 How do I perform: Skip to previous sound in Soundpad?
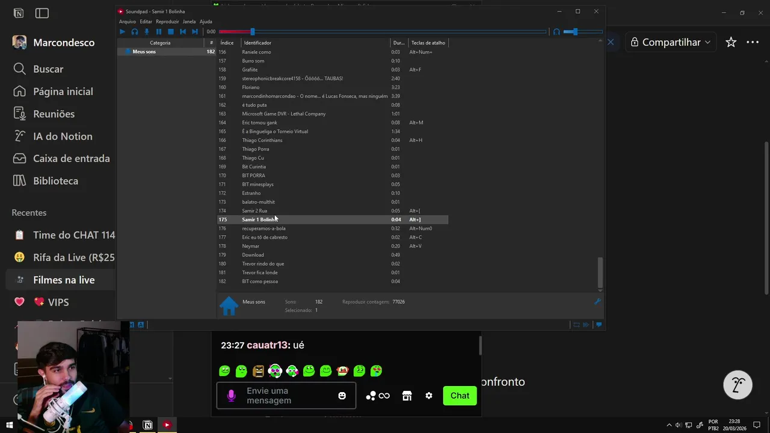click(183, 32)
